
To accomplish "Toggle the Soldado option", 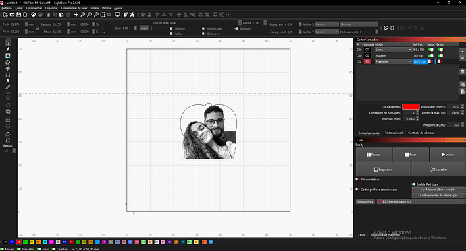I will tap(236, 28).
